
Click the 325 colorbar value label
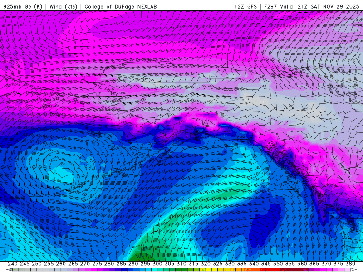click(218, 264)
